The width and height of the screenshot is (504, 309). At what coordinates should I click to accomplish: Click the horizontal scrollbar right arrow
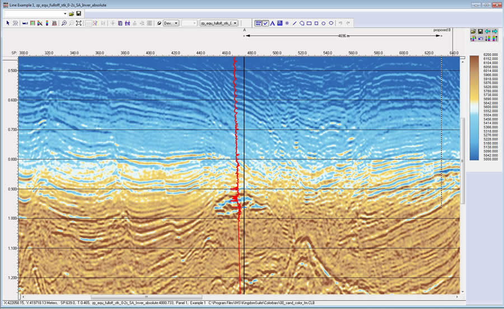(x=457, y=297)
